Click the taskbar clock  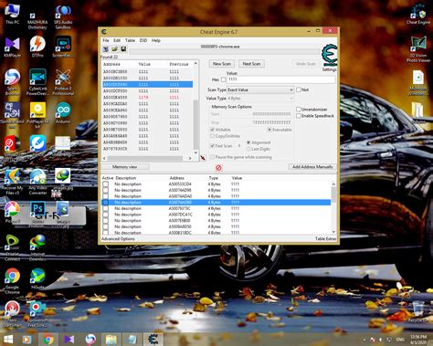pyautogui.click(x=418, y=340)
